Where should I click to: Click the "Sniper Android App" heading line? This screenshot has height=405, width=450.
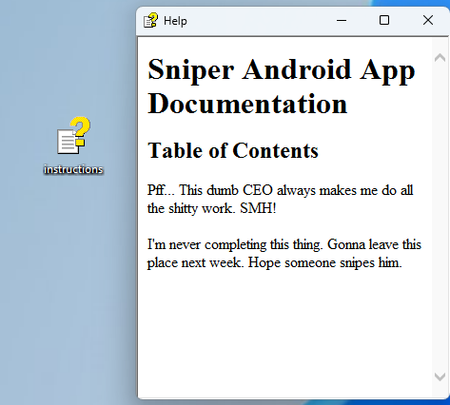tap(282, 69)
